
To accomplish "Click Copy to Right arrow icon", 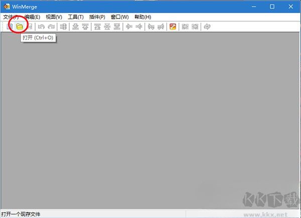I will click(129, 27).
